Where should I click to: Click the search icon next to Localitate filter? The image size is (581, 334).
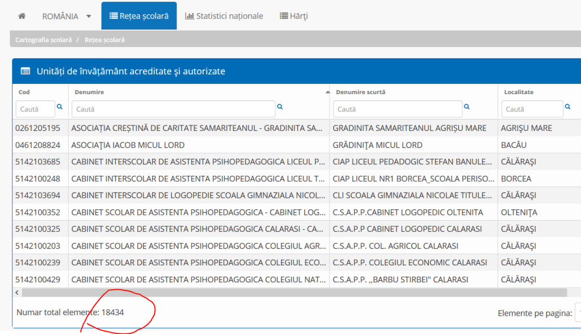point(567,107)
